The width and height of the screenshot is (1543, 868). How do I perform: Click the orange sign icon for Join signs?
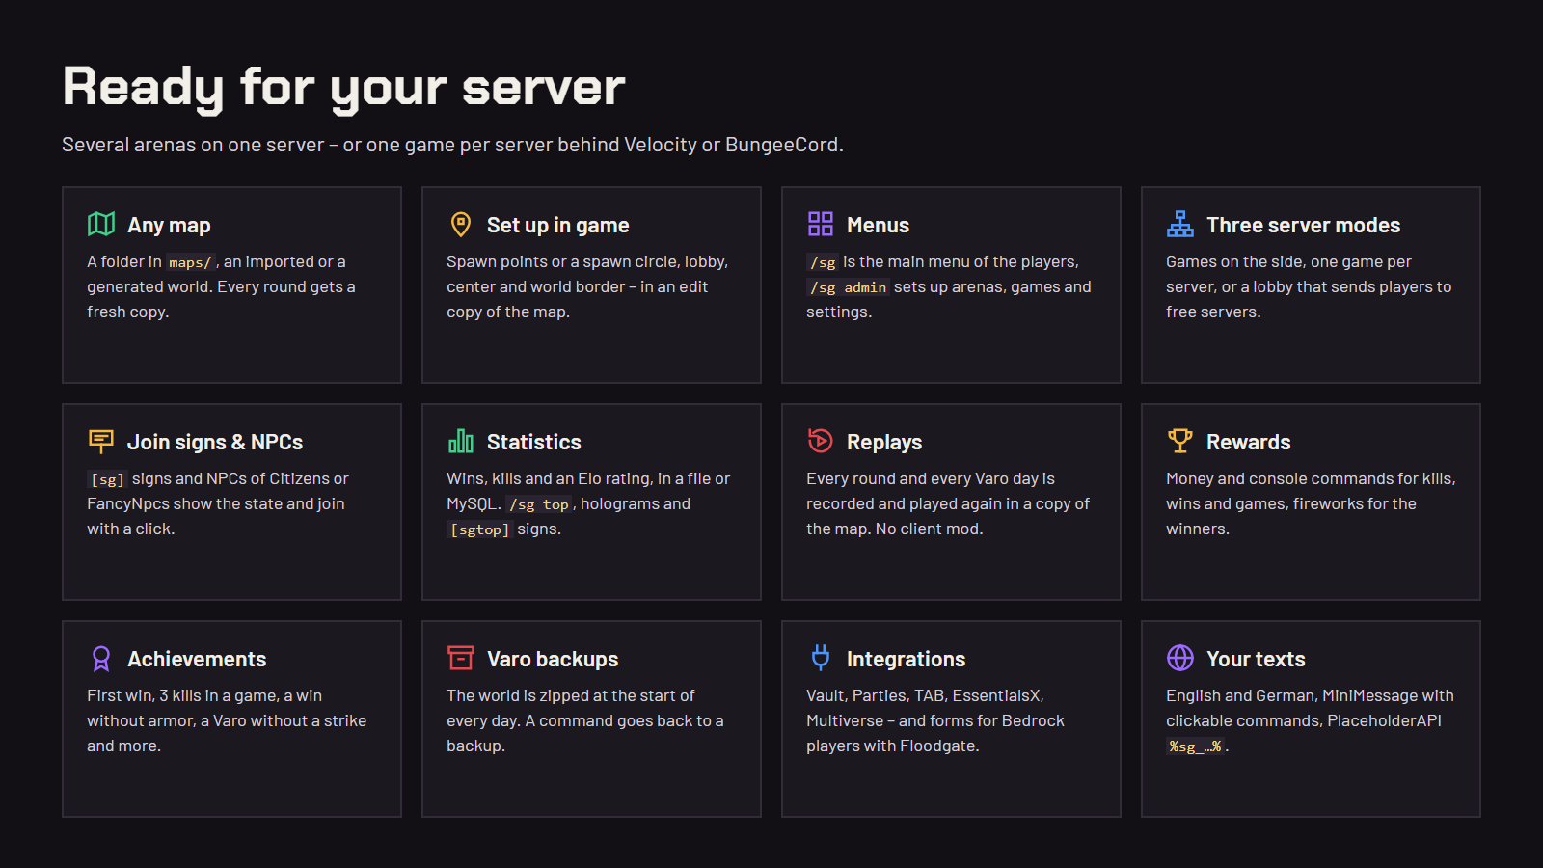tap(101, 441)
